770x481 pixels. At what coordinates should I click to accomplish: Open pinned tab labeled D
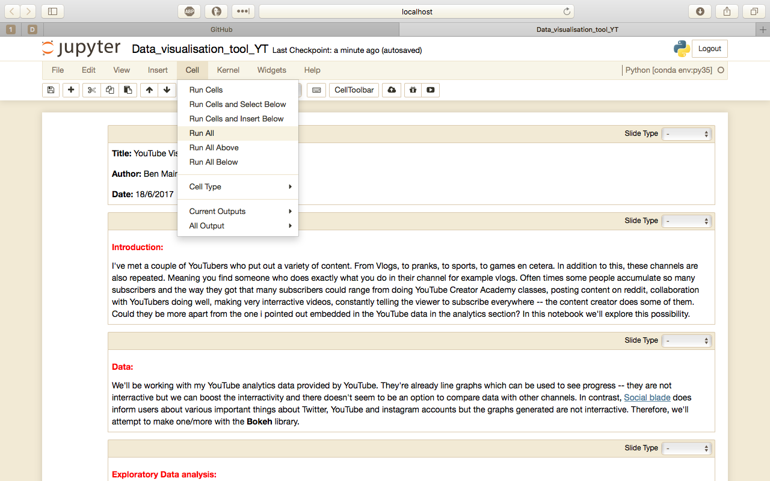[x=32, y=29]
